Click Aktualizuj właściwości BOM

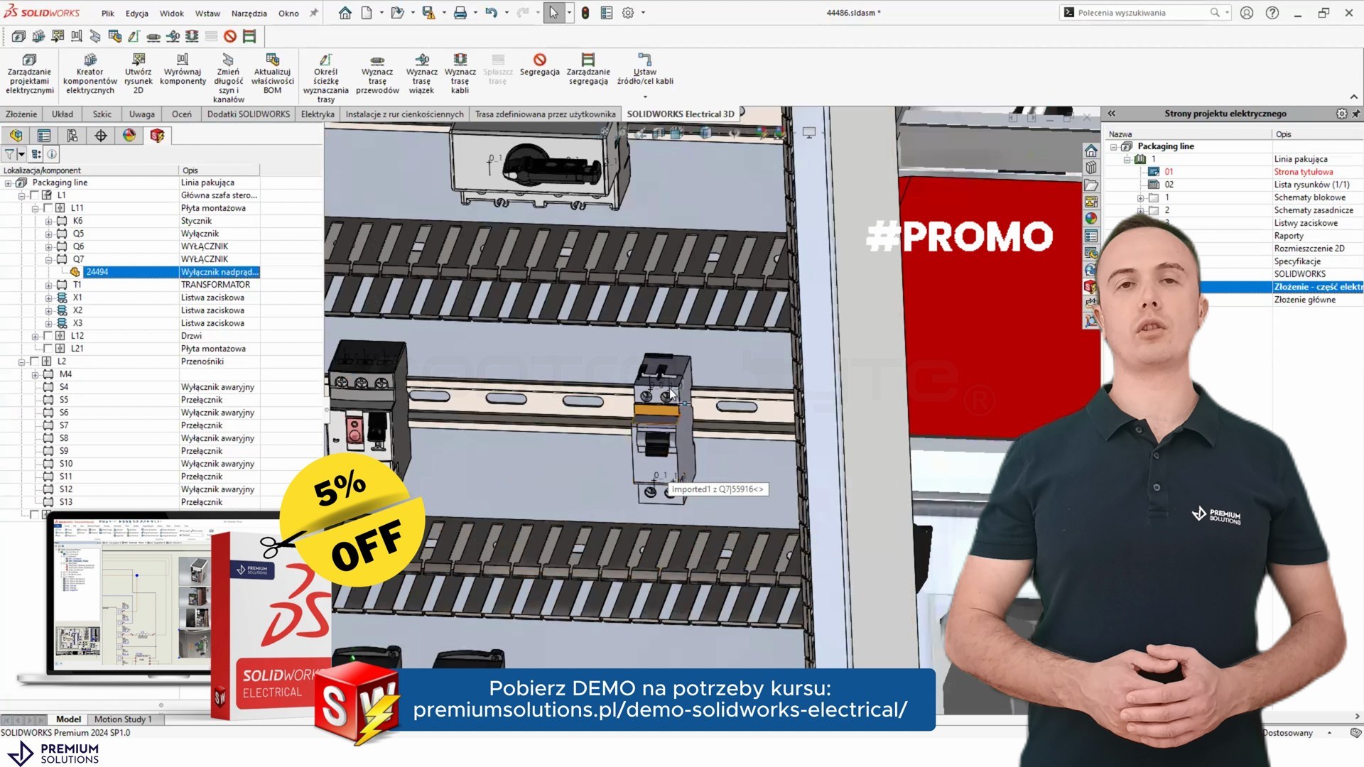tap(272, 74)
